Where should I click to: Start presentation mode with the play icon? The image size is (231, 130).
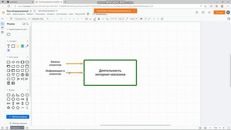coord(203,12)
